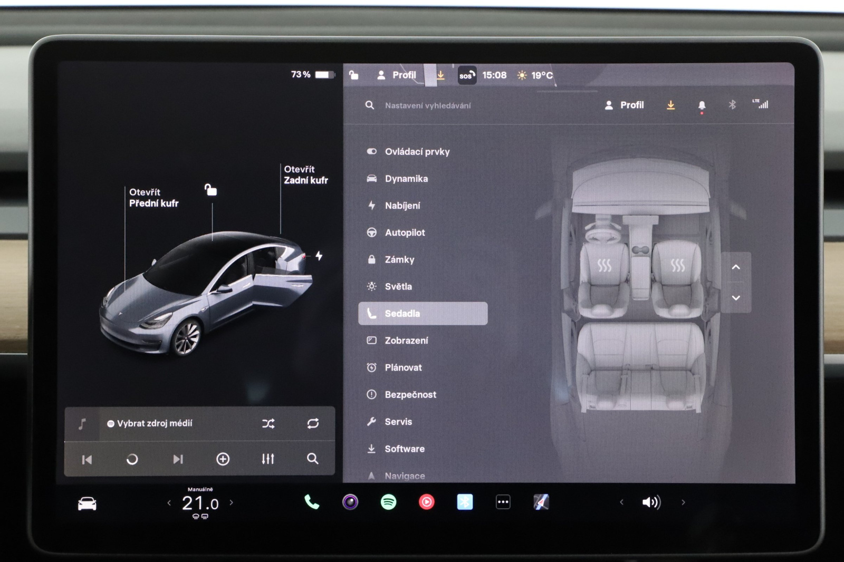Open the phone app icon
Image resolution: width=844 pixels, height=562 pixels.
312,502
